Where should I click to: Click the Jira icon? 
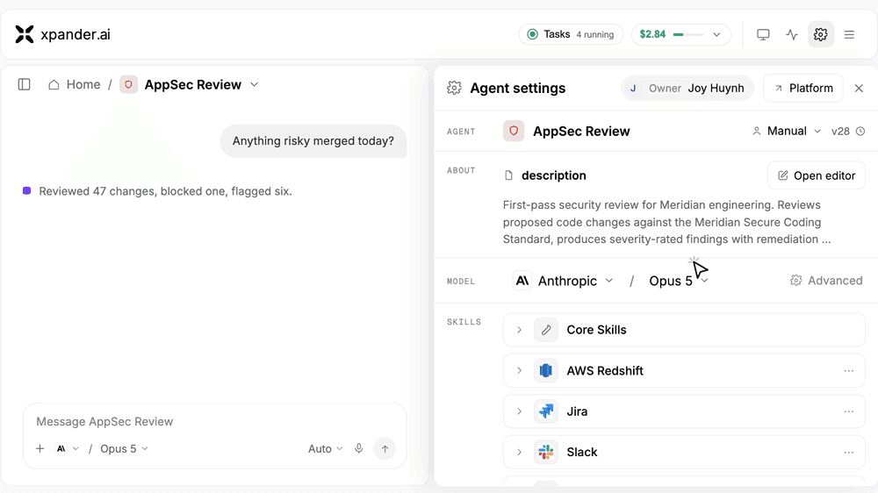[545, 411]
